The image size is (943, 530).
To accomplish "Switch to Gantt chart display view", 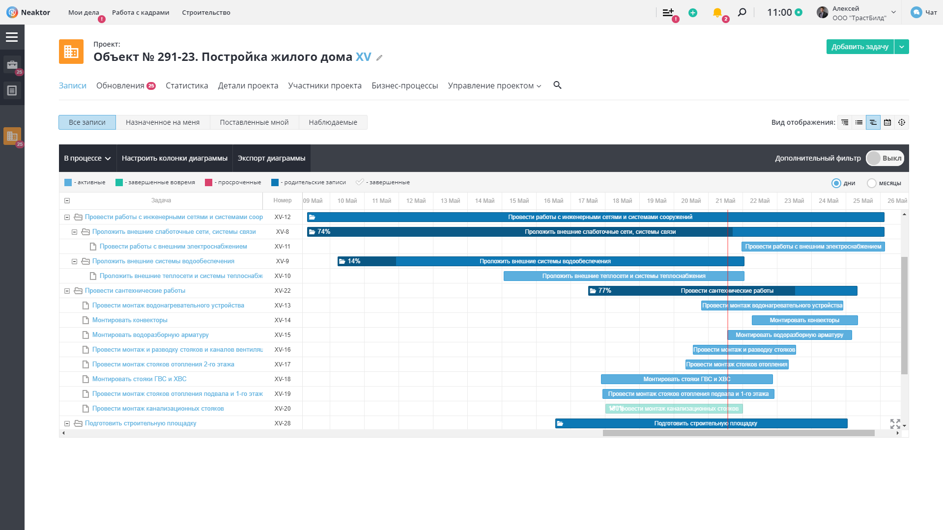I will tap(873, 122).
